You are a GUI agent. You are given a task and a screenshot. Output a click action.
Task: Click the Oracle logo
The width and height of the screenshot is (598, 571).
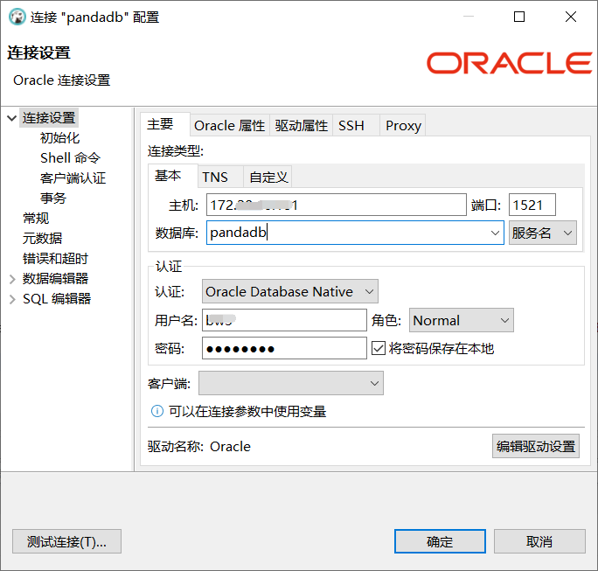click(x=509, y=63)
